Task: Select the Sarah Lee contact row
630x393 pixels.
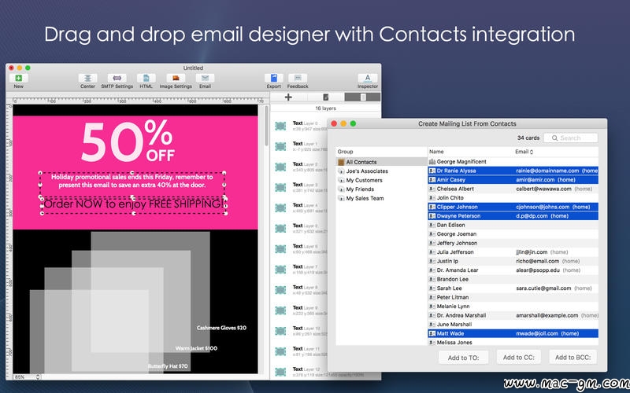Action: coord(513,288)
